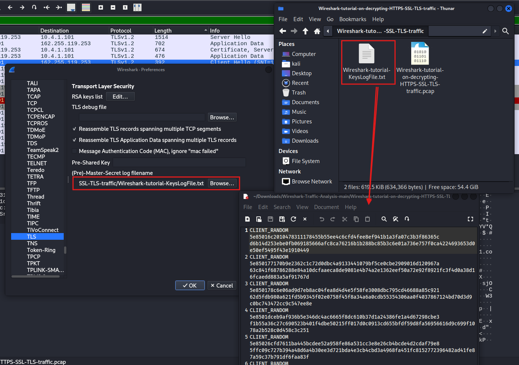
Task: Jump to the first packet
Action: (x=47, y=7)
